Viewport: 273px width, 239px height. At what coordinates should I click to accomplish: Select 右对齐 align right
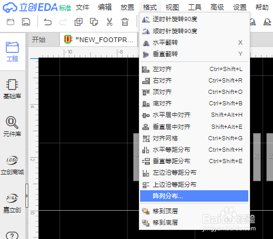[194, 81]
